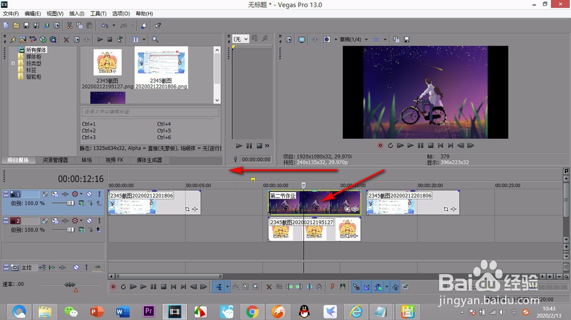Open the 文件(F) menu
The height and width of the screenshot is (320, 571).
point(11,14)
